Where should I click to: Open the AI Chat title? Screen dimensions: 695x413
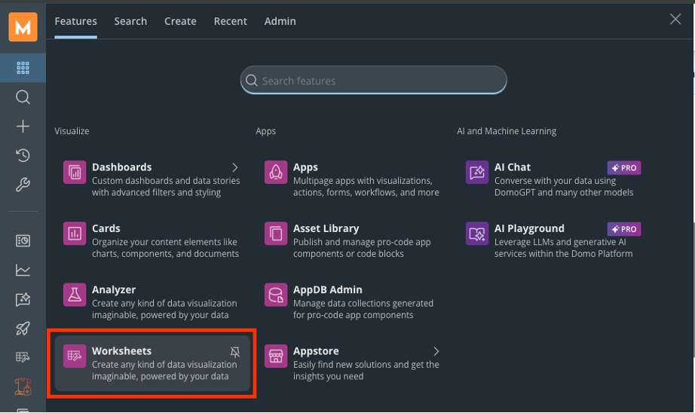pyautogui.click(x=513, y=167)
